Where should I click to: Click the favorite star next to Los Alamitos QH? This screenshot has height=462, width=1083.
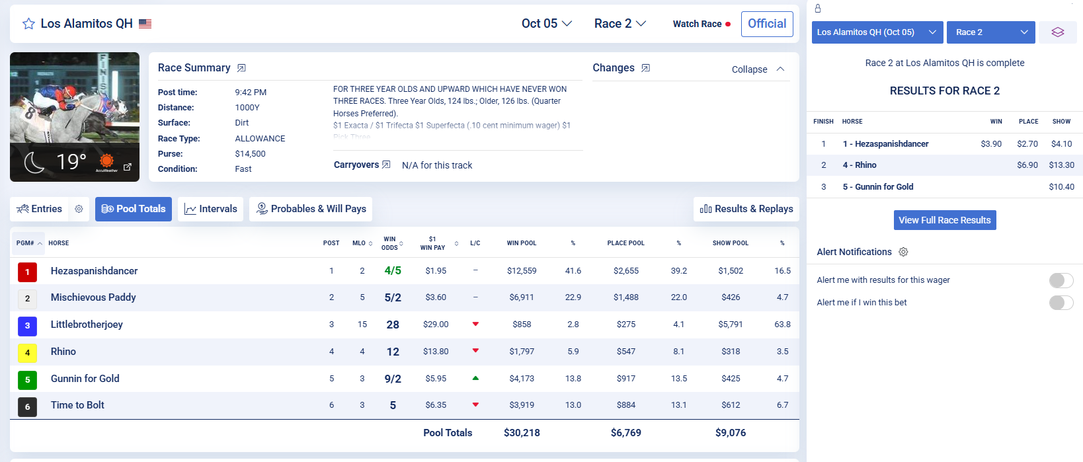[28, 24]
